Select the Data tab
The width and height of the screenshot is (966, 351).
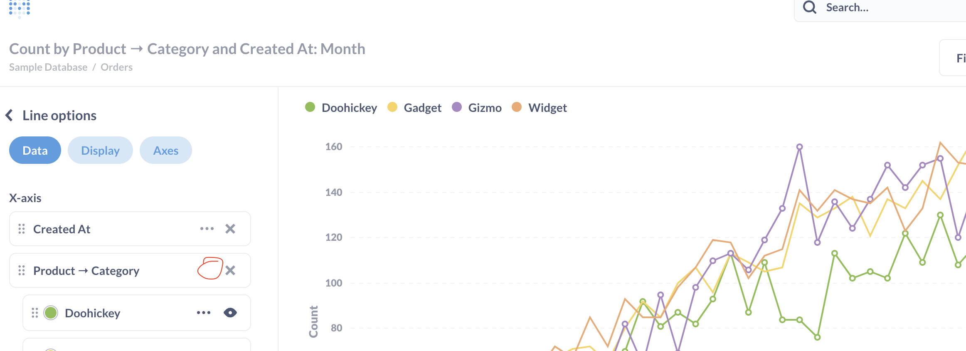pos(35,150)
